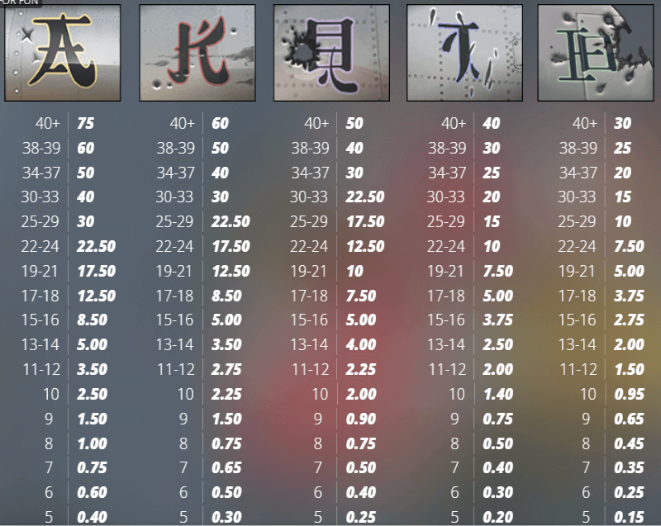The image size is (661, 526).
Task: Click A column payout 0.40 for 5
Action: 93,517
